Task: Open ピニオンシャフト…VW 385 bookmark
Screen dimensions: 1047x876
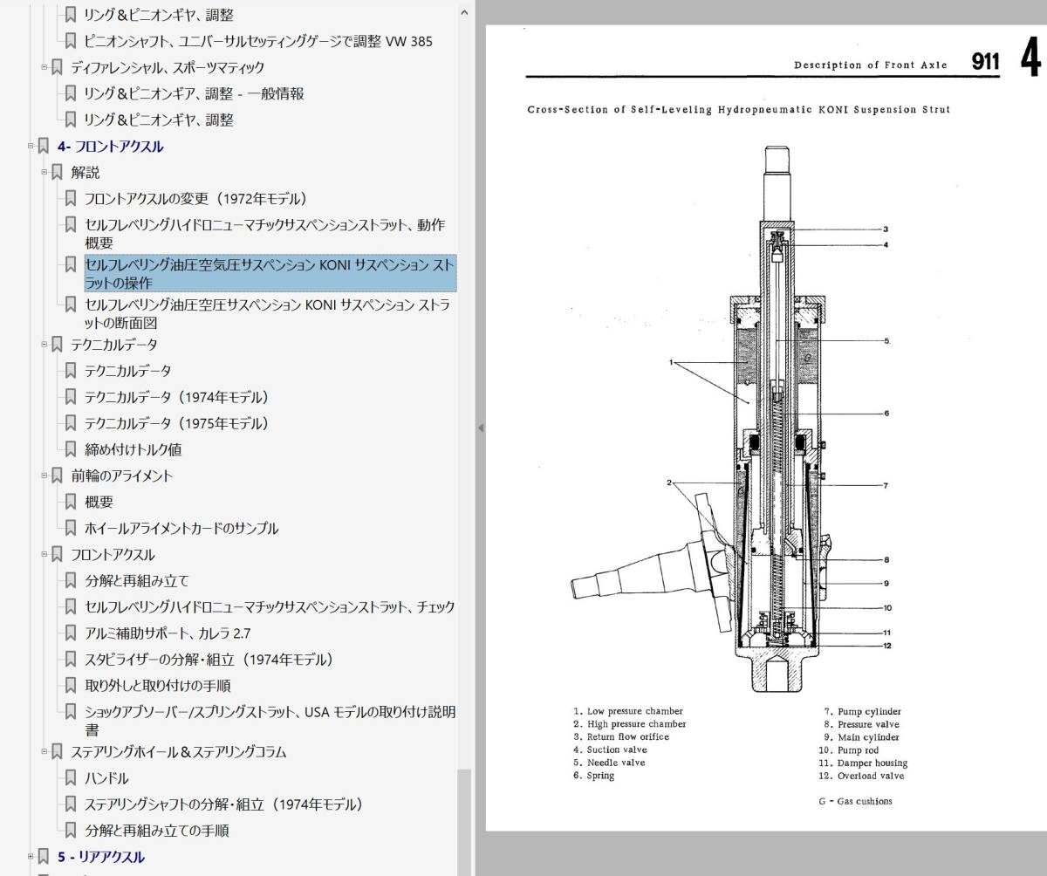Action: coord(258,41)
